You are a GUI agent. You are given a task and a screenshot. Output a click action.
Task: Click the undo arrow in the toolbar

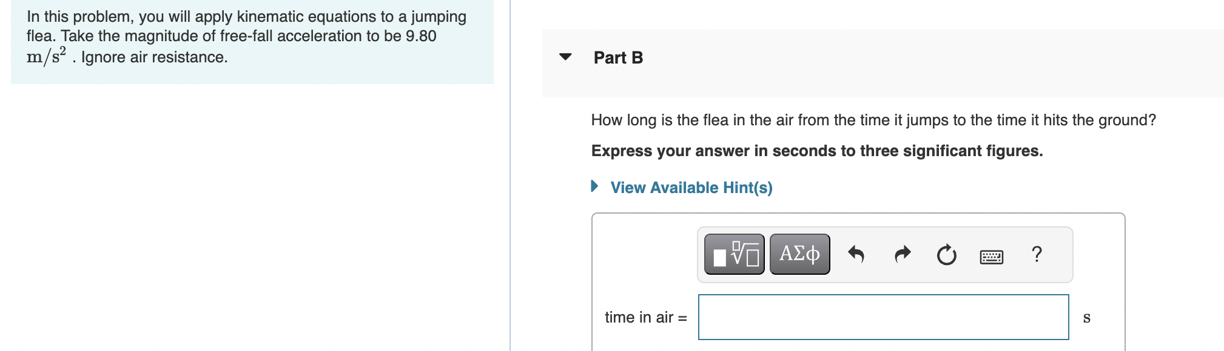click(857, 254)
